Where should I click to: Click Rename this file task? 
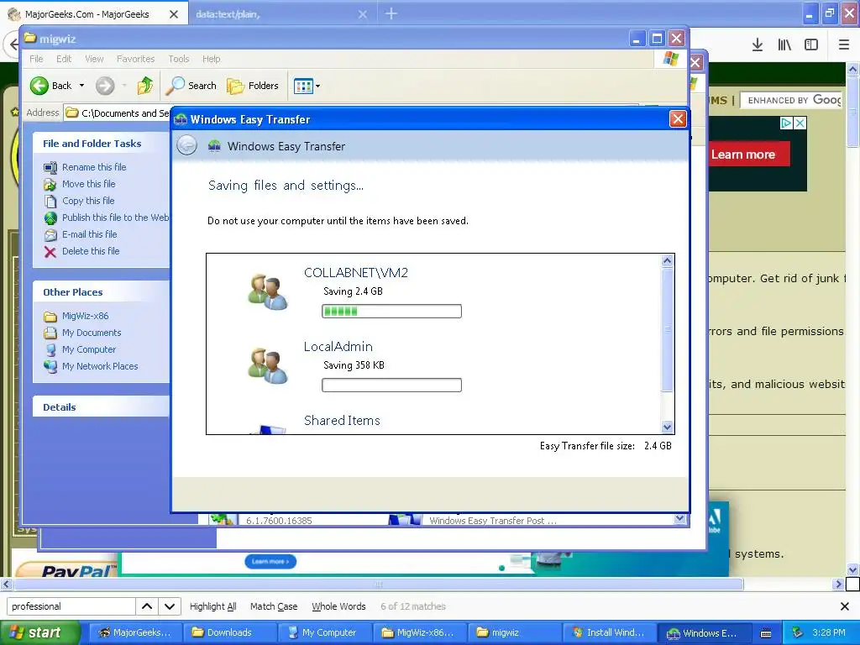tap(94, 167)
